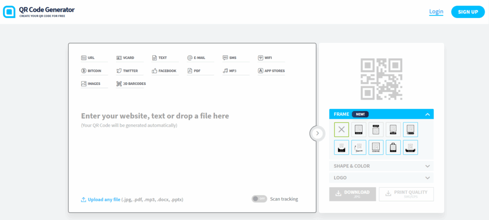Click the Upload any file link
This screenshot has height=220, width=489.
(104, 200)
